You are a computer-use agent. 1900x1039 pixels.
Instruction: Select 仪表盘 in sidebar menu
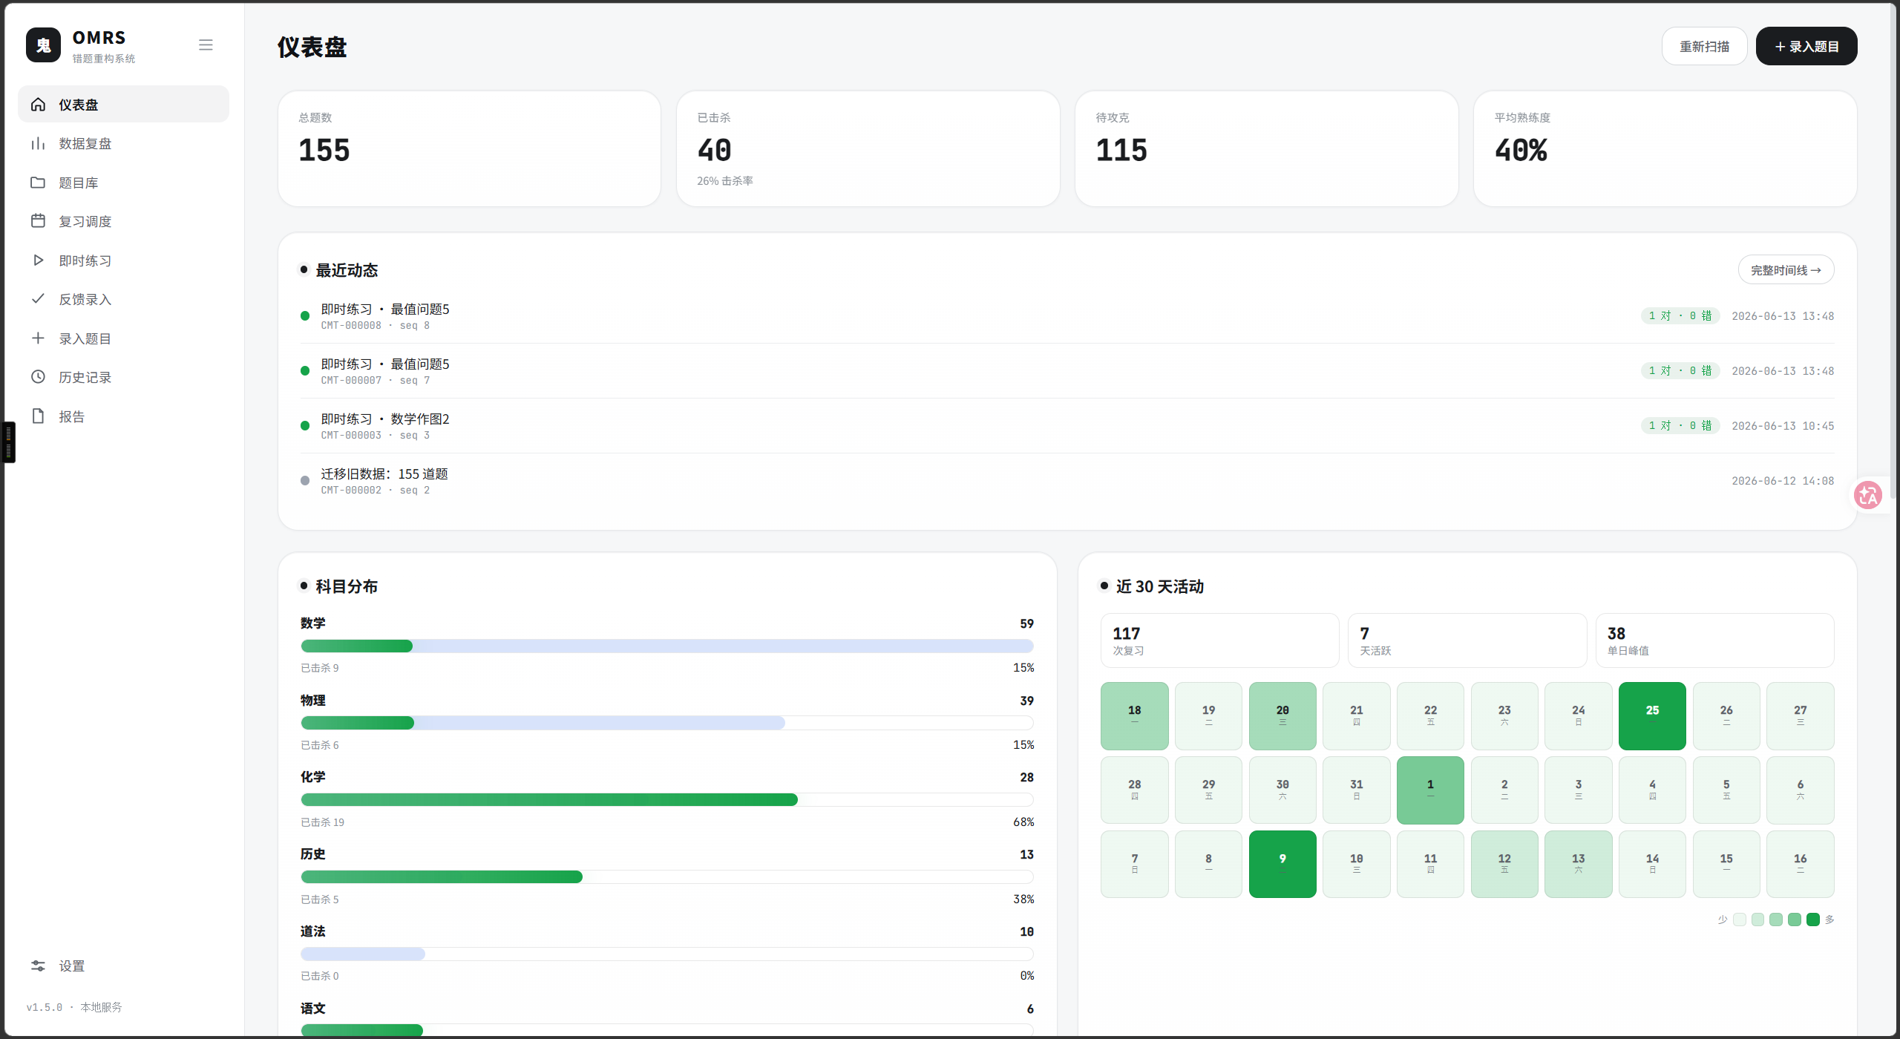pyautogui.click(x=123, y=105)
